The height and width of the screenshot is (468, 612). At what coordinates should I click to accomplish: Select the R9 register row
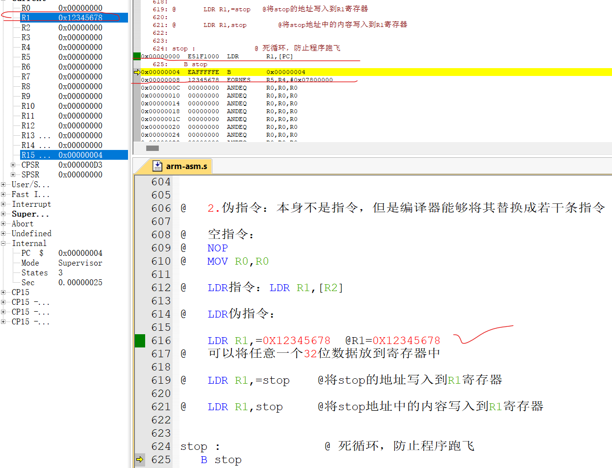pyautogui.click(x=74, y=96)
